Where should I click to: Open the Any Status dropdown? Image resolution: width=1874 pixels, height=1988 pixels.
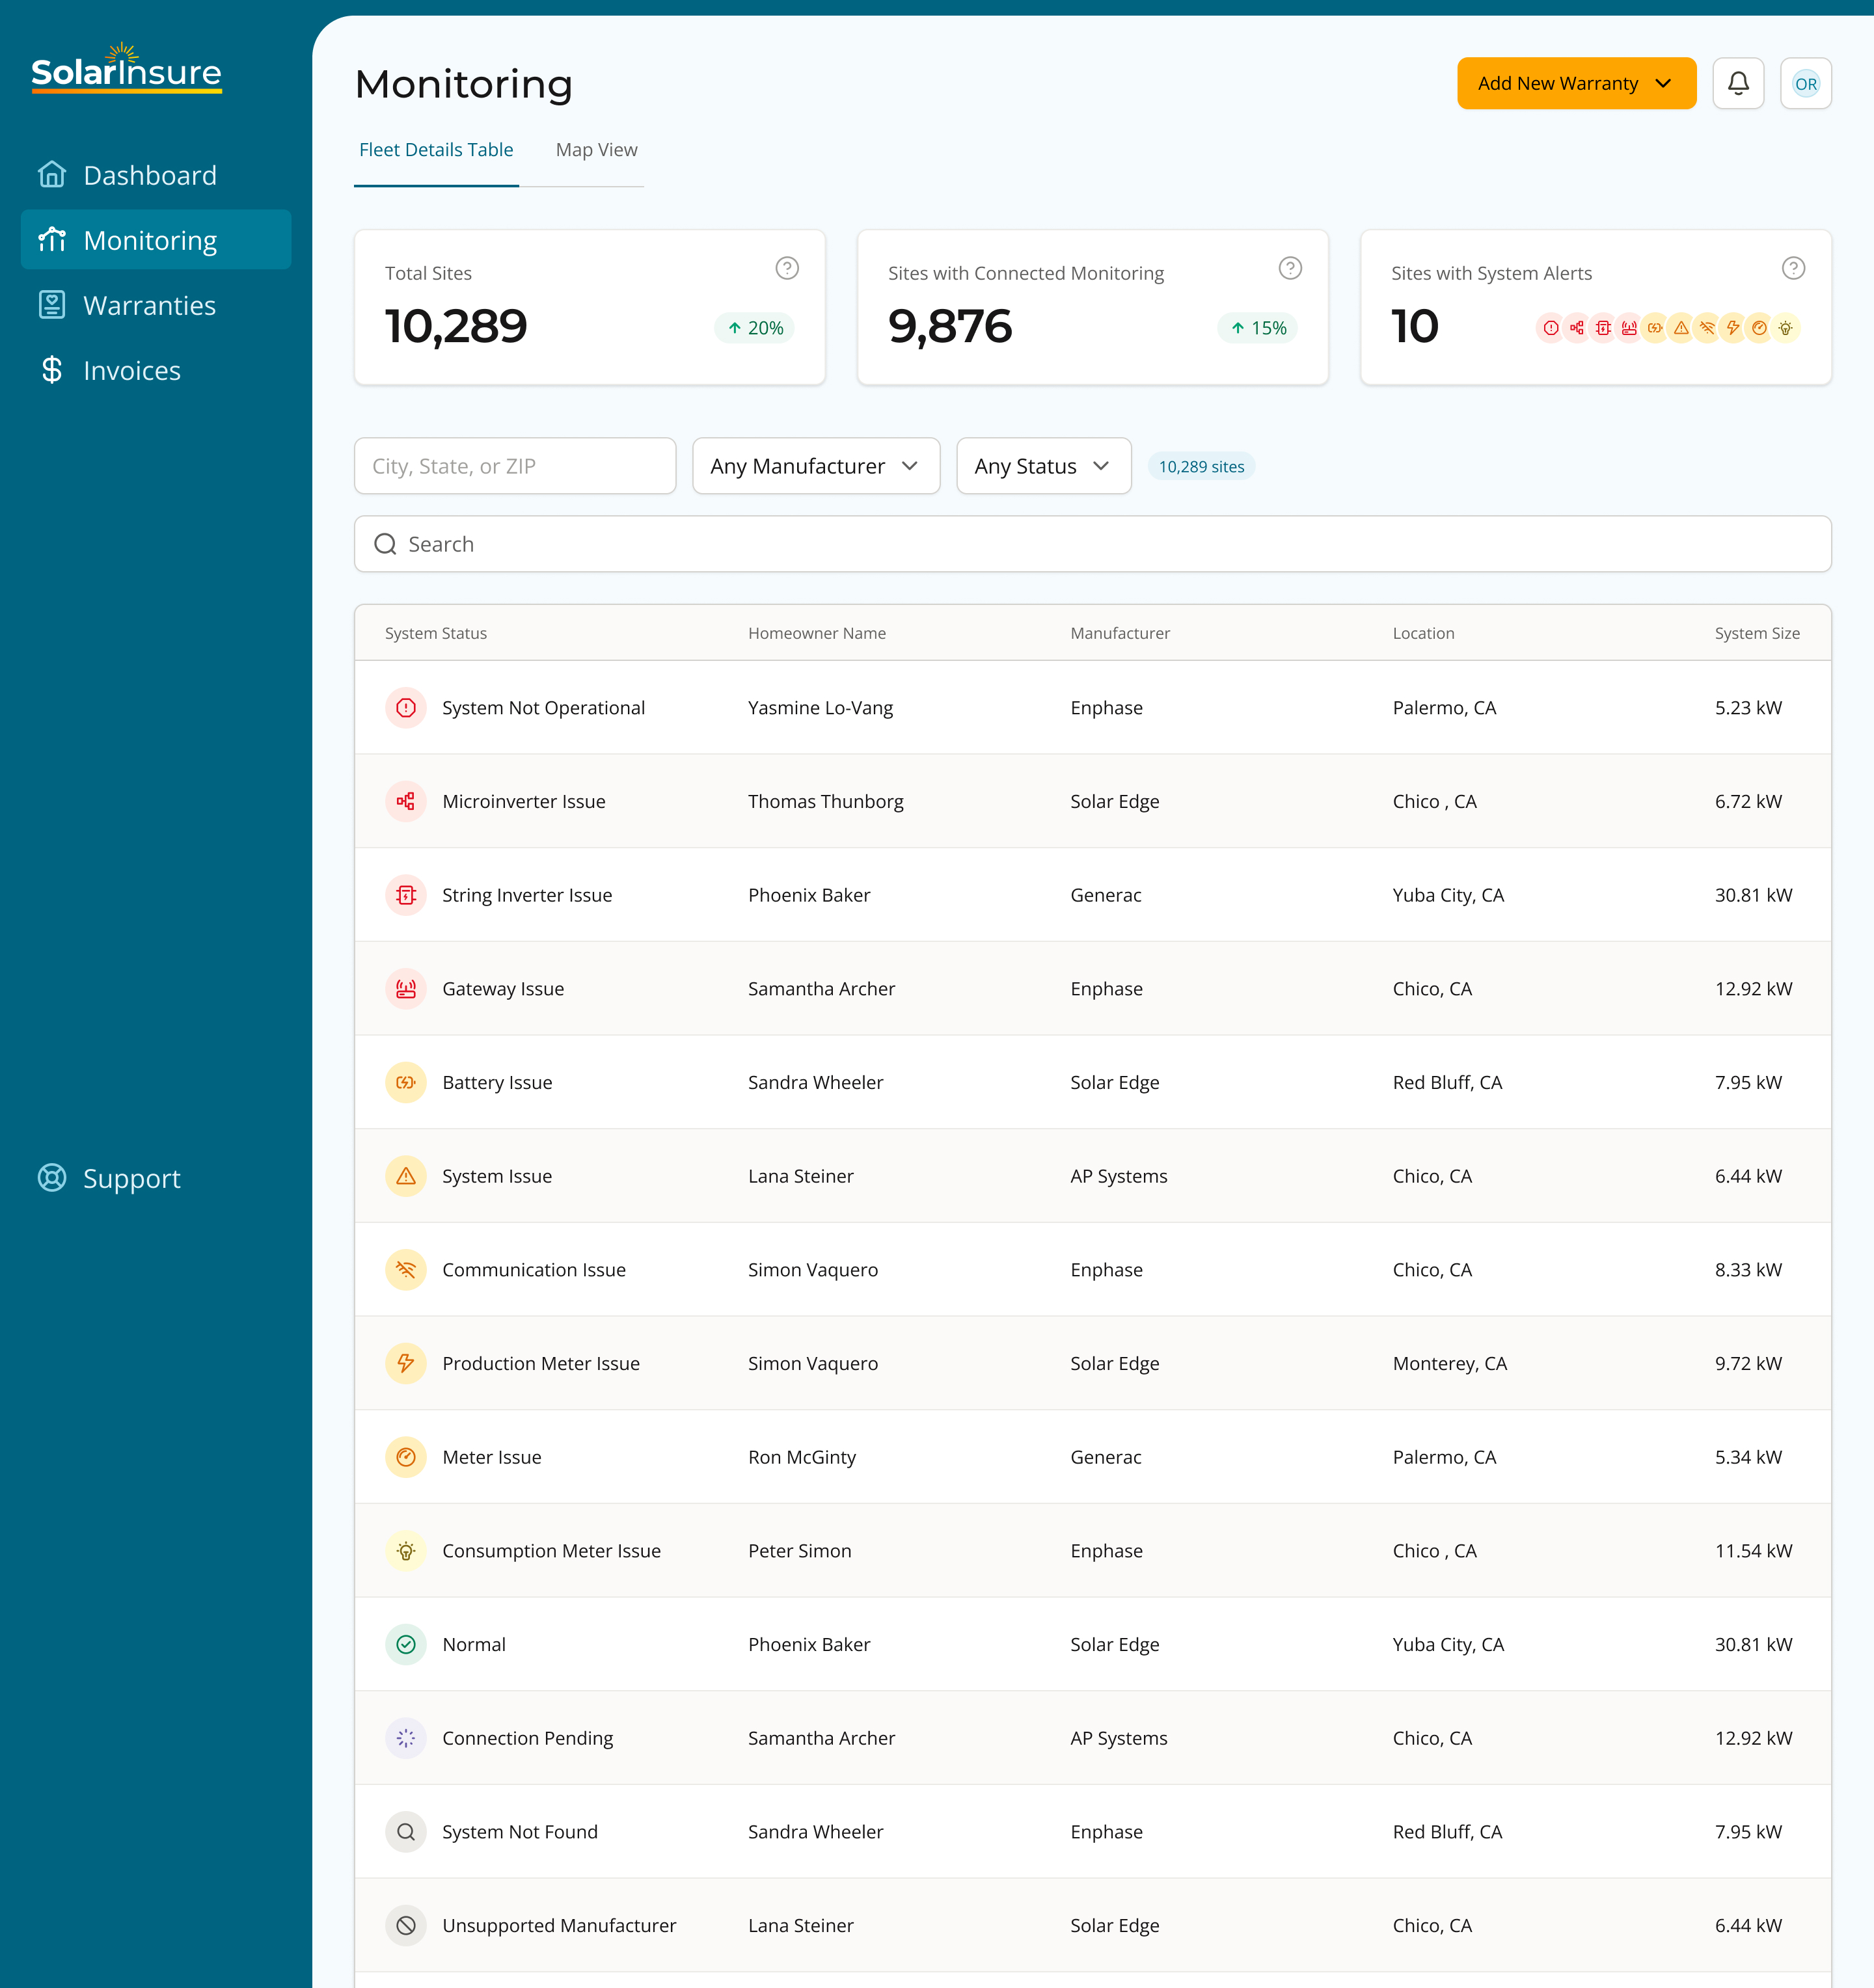pos(1043,466)
